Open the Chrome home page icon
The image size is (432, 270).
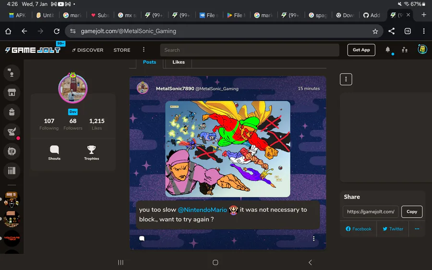[8, 31]
